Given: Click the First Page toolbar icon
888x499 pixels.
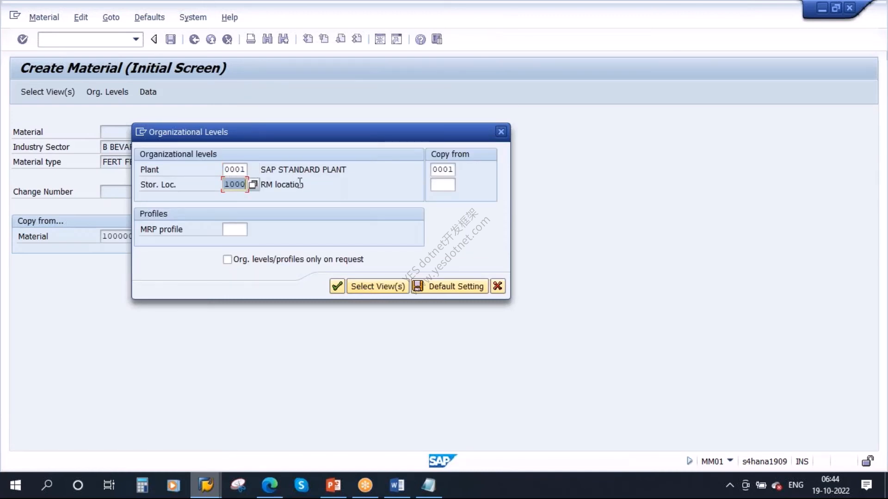Looking at the screenshot, I should 308,39.
